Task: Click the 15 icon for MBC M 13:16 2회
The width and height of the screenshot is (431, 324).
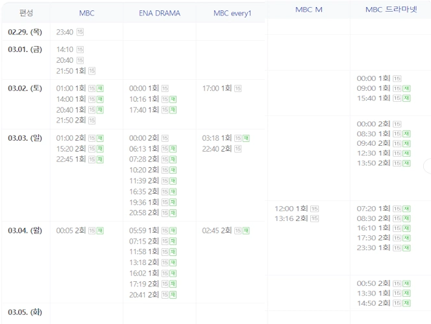Action: [314, 218]
